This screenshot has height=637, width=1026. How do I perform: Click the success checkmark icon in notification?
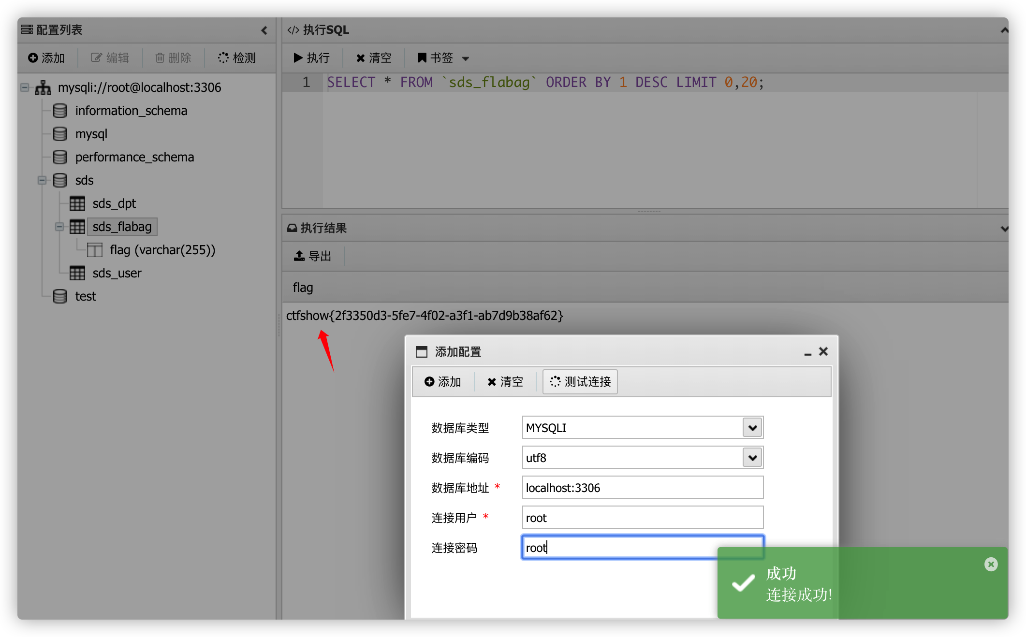pos(743,583)
